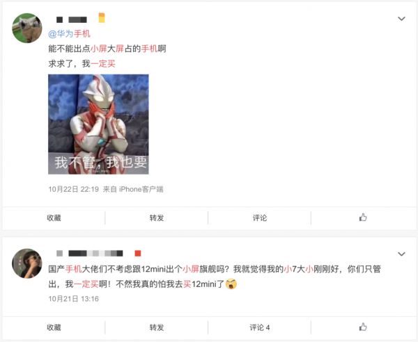The image size is (418, 342).
Task: Click 评论 under the first post
Action: pos(260,218)
